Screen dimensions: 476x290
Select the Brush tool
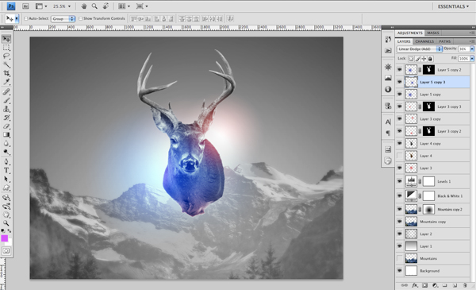pos(6,100)
